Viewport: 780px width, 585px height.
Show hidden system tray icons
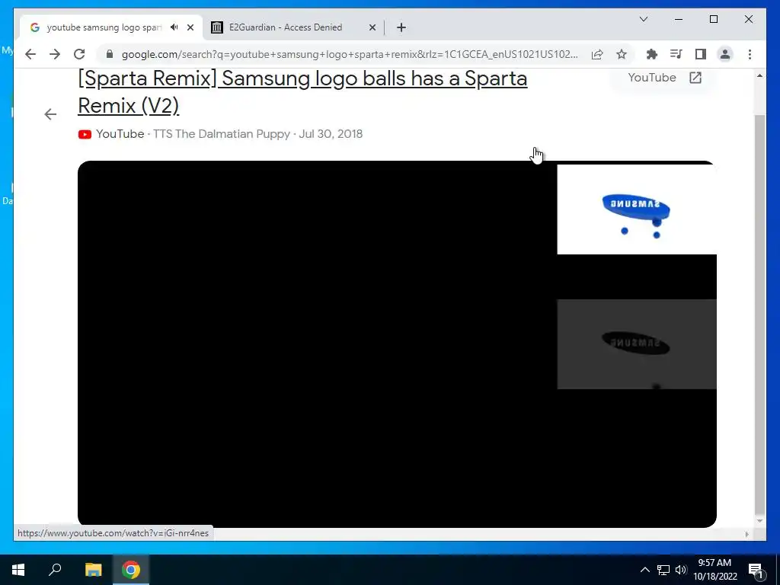644,570
